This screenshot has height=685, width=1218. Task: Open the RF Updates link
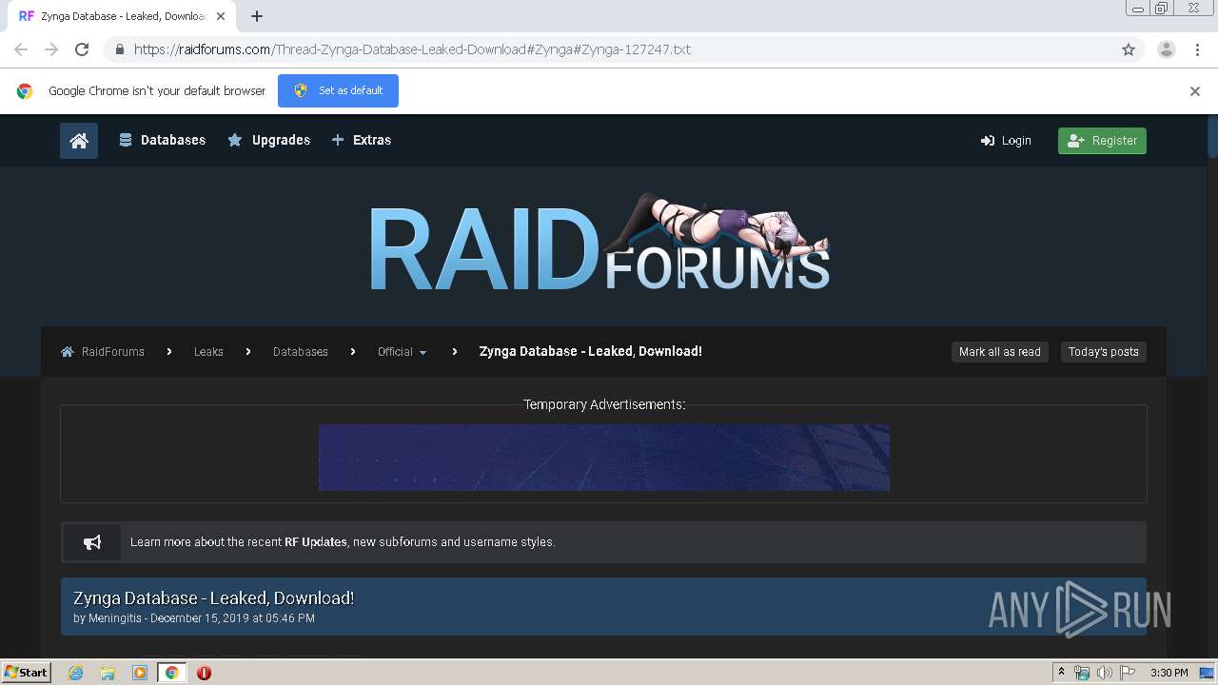pos(316,542)
